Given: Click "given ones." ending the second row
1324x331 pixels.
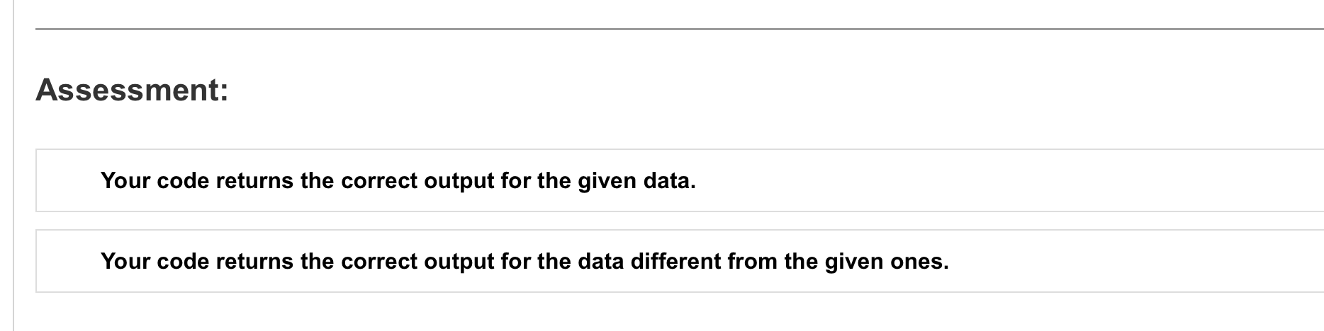Looking at the screenshot, I should (x=887, y=262).
